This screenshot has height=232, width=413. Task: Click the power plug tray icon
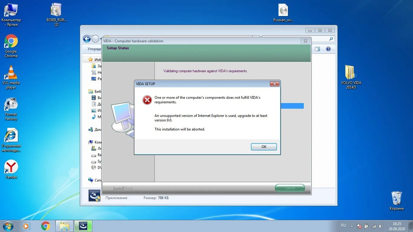pos(366,226)
